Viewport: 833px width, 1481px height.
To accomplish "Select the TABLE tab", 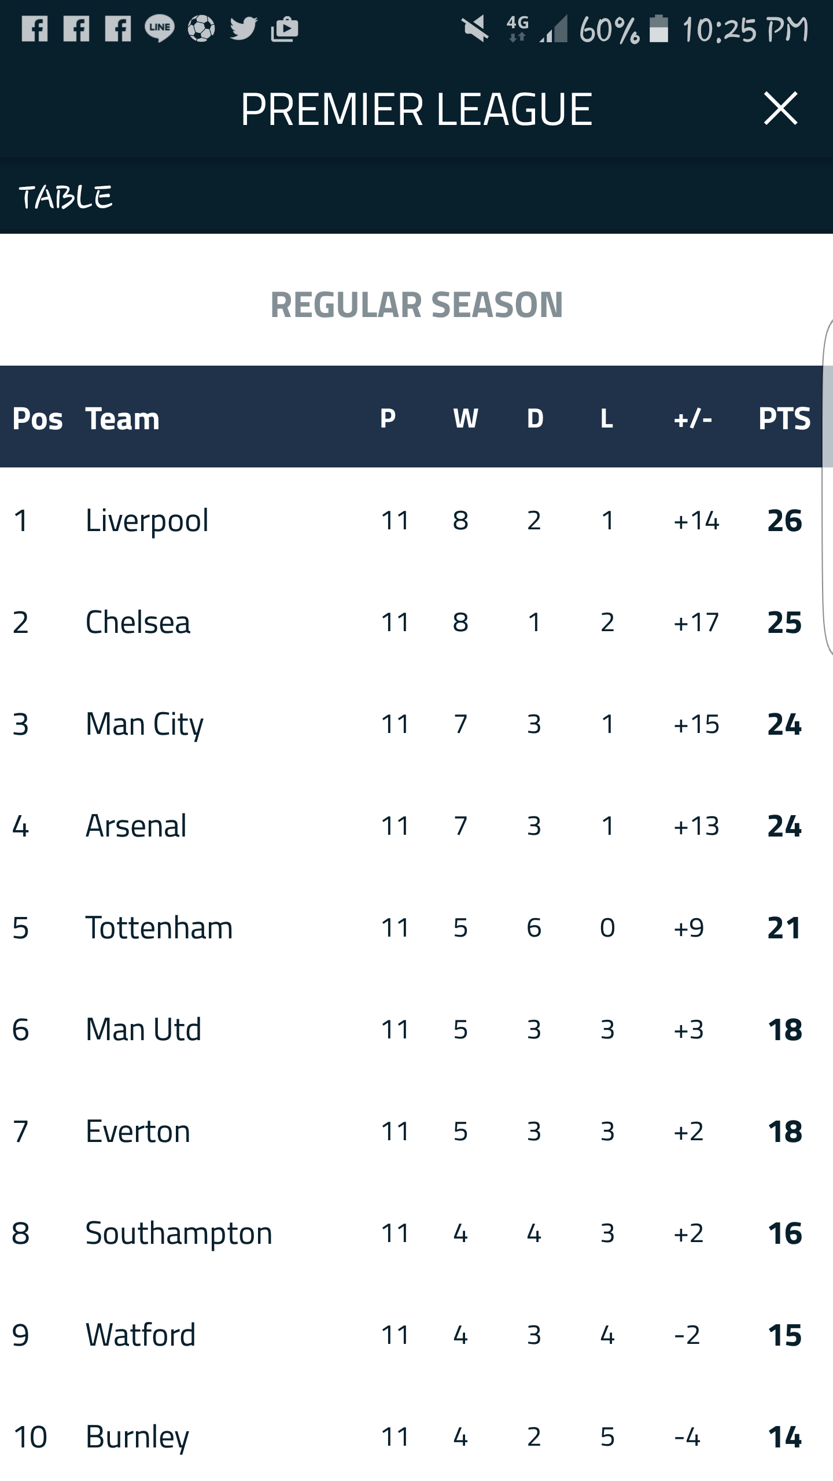I will pyautogui.click(x=65, y=197).
